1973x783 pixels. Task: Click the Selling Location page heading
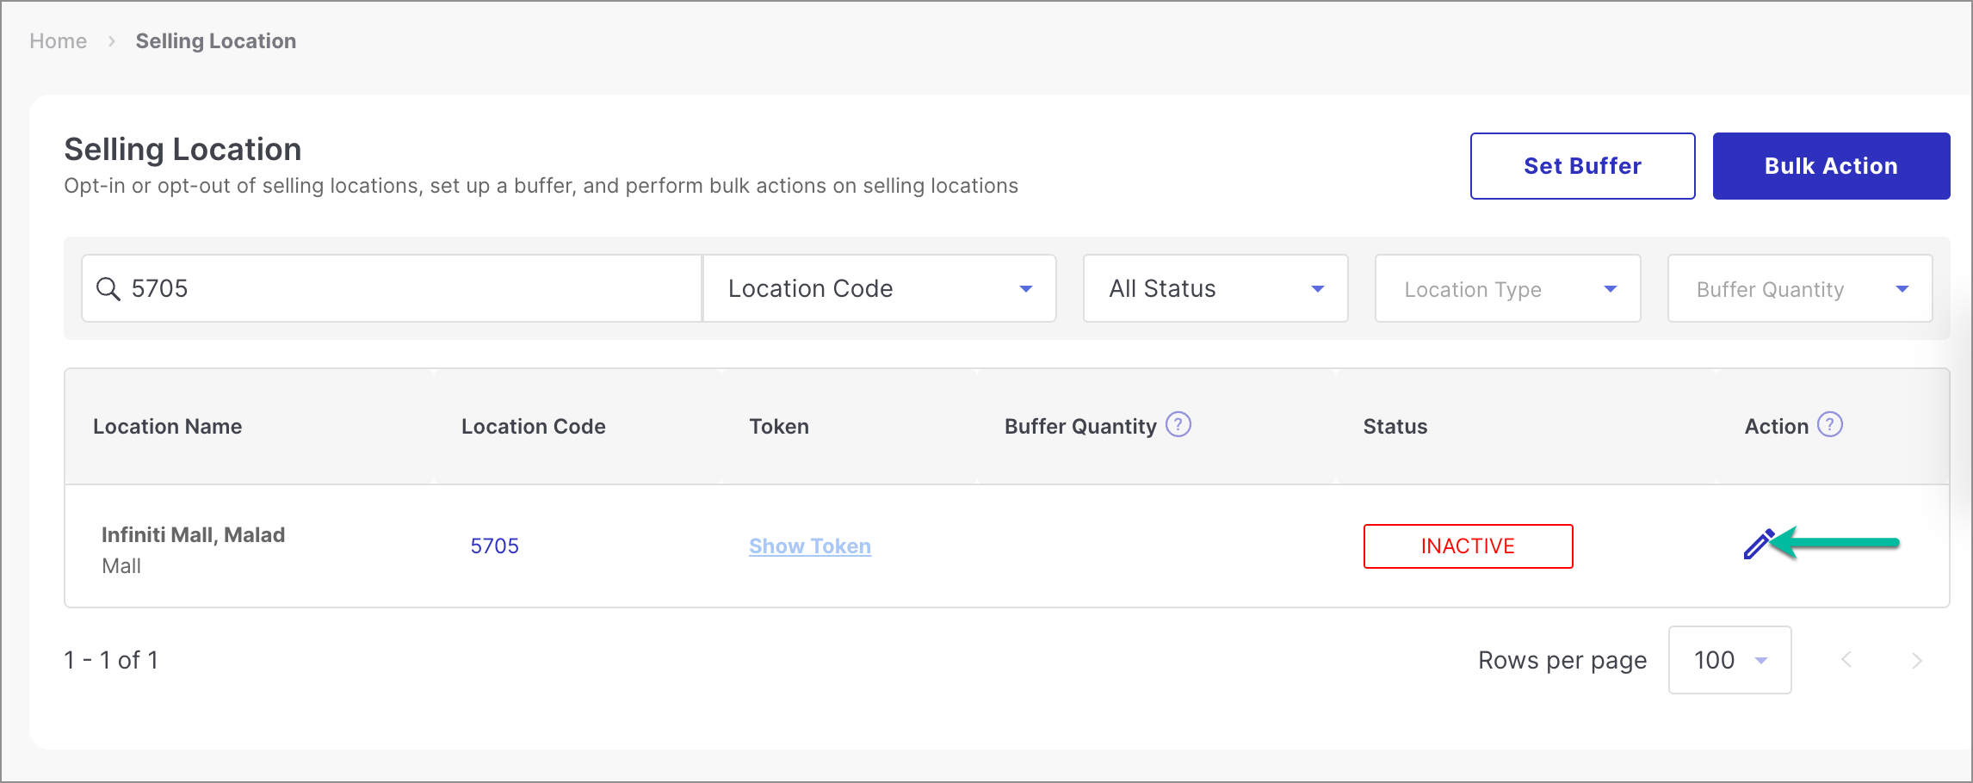click(x=182, y=150)
